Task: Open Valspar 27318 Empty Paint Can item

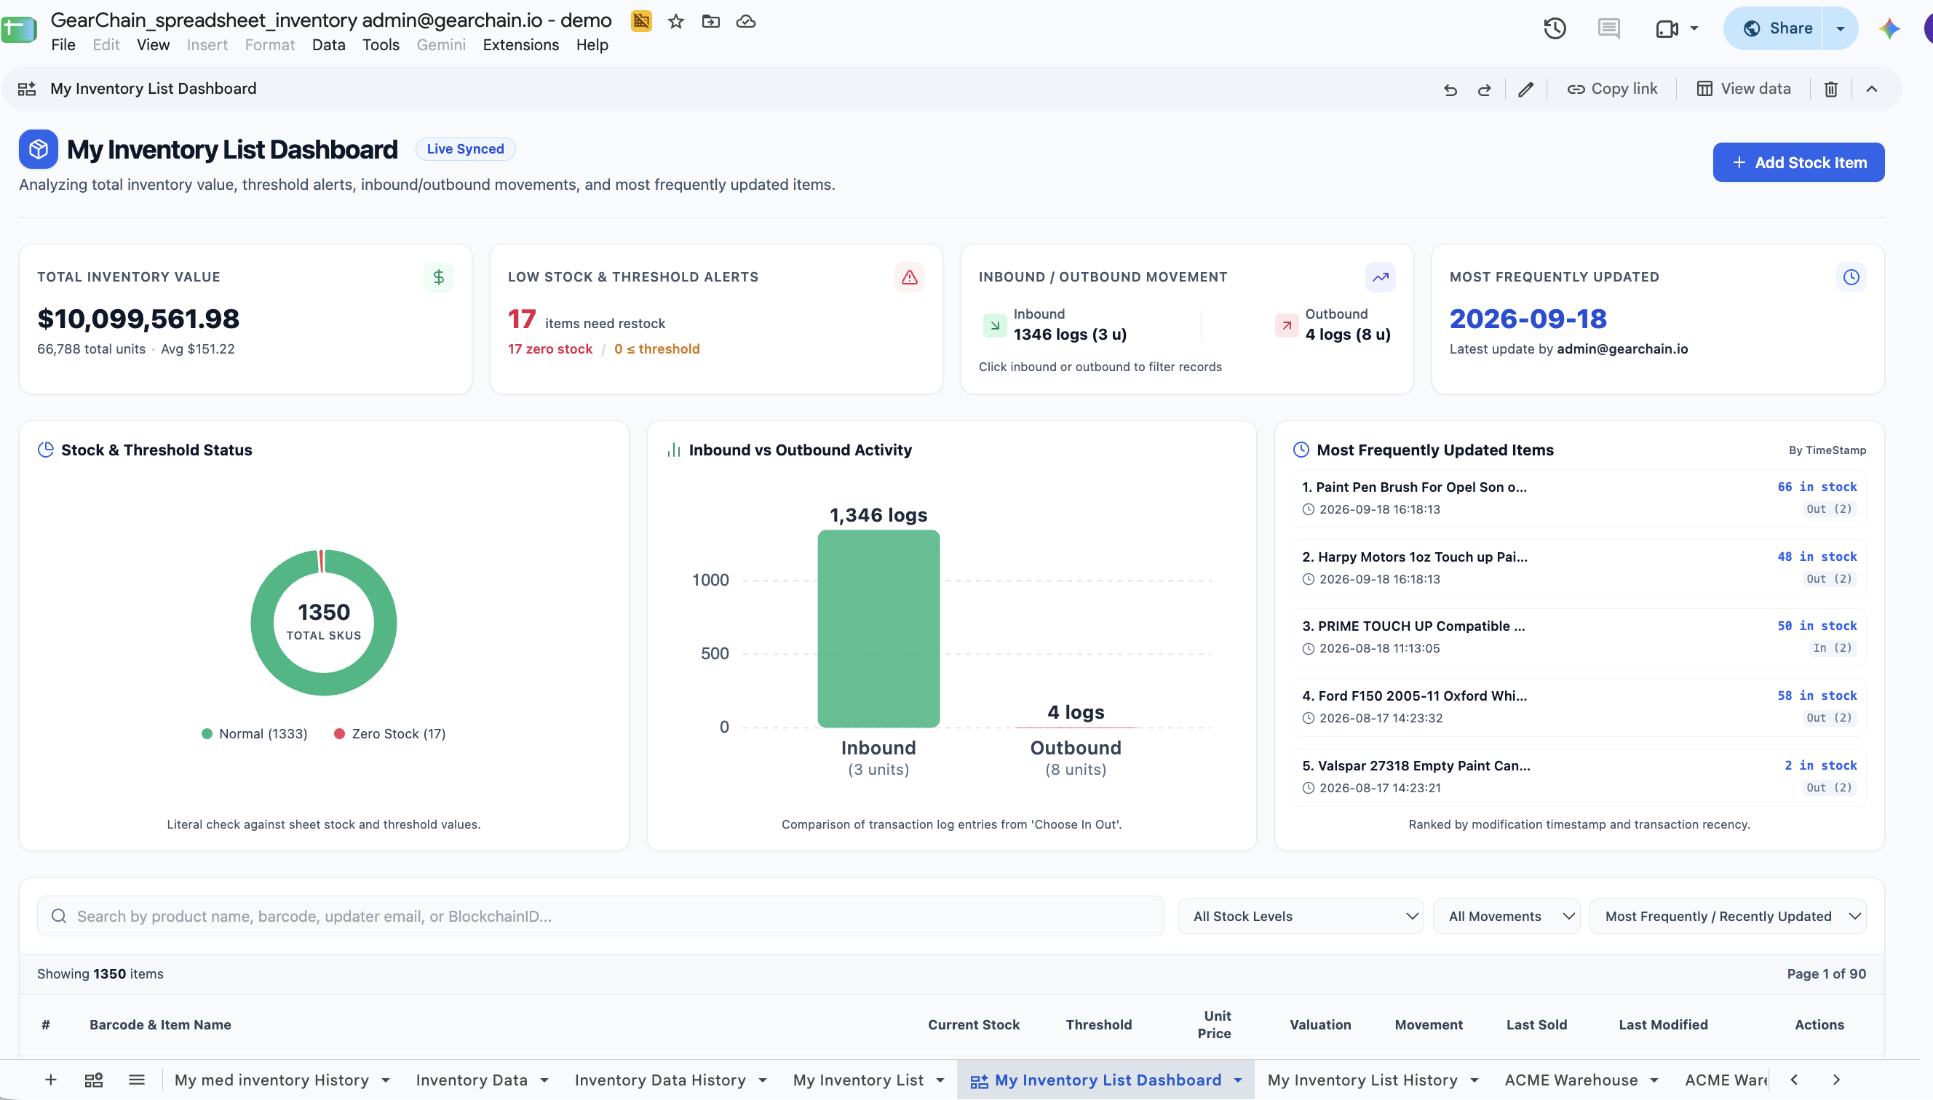Action: coord(1578,777)
